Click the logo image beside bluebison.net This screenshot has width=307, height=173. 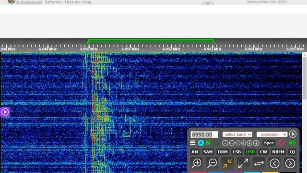12,1
